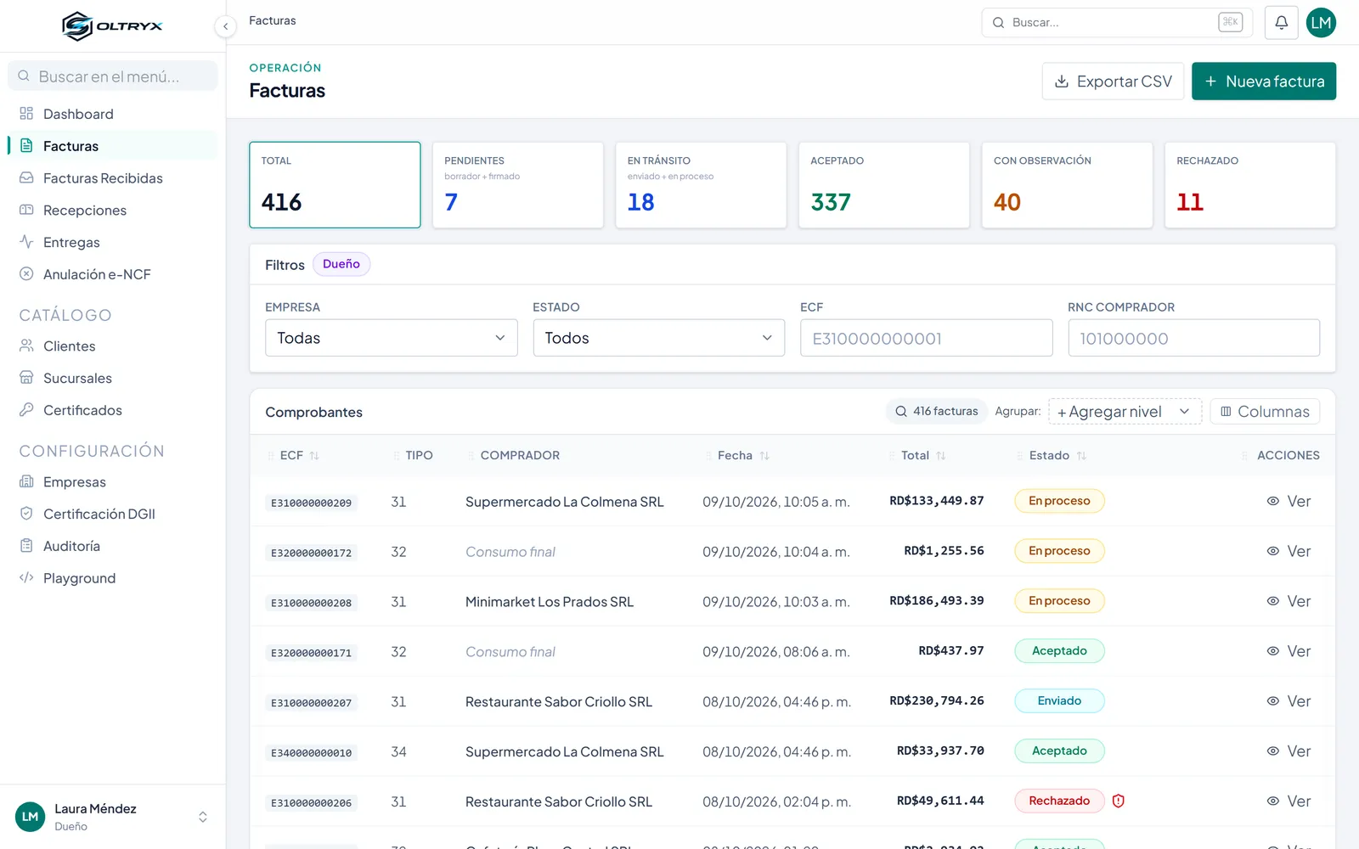Screen dimensions: 1359x849
Task: Click the Playground code icon
Action: (x=26, y=578)
